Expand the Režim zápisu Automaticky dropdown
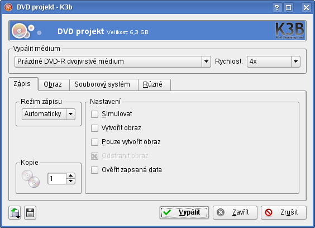The image size is (315, 228). [49, 114]
